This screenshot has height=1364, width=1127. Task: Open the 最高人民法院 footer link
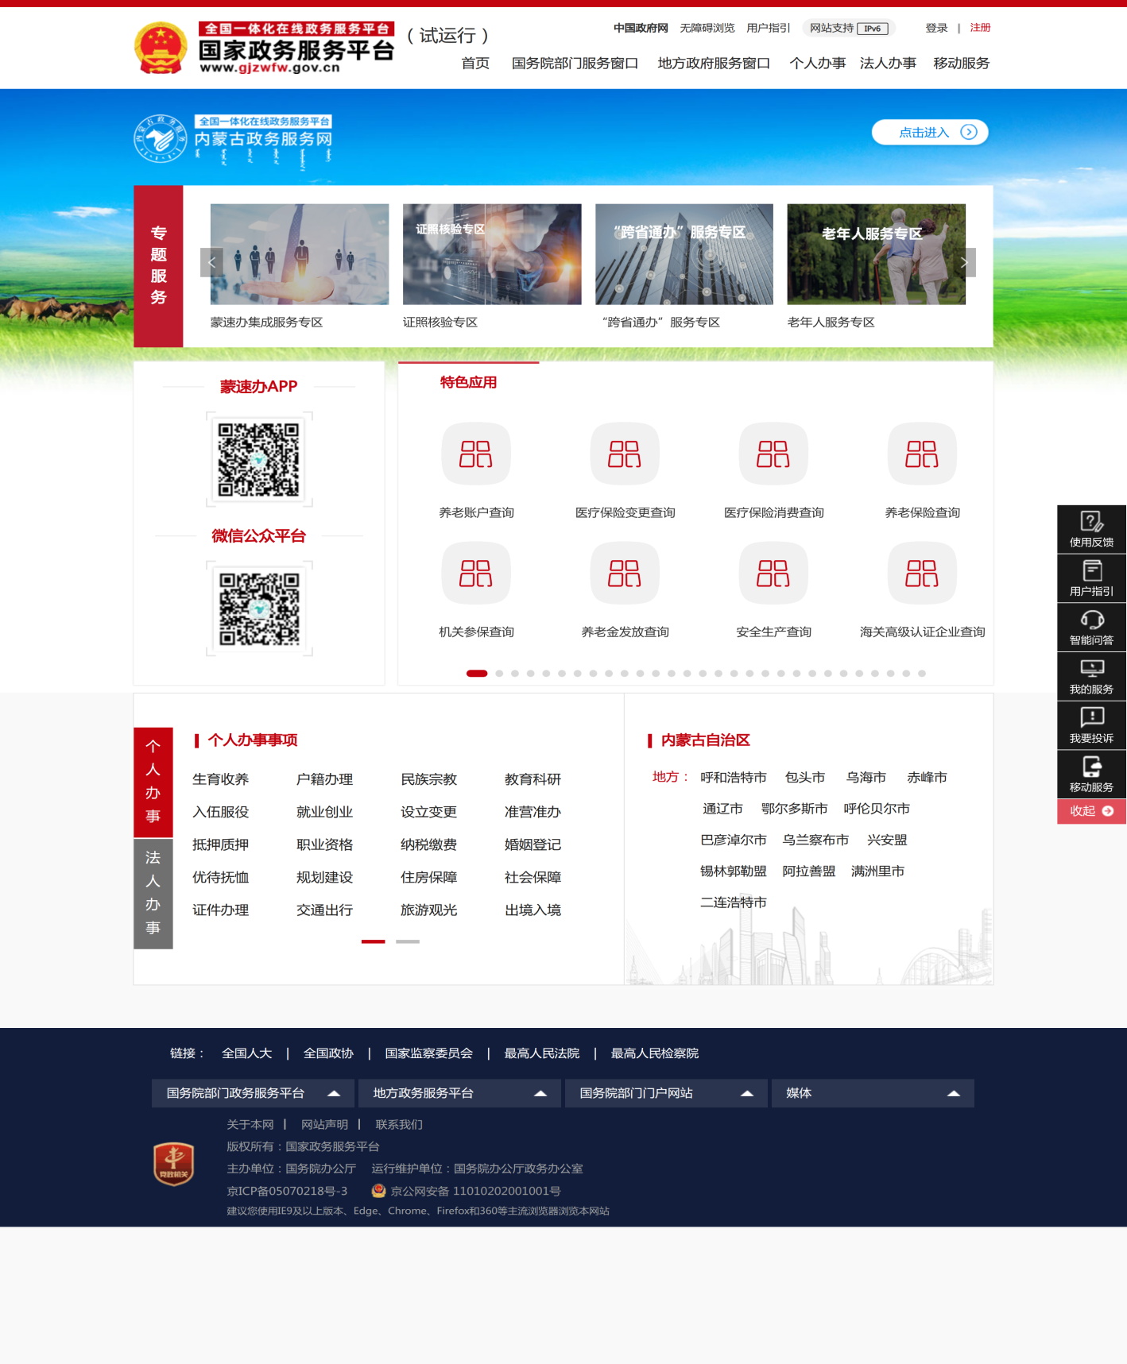542,1053
